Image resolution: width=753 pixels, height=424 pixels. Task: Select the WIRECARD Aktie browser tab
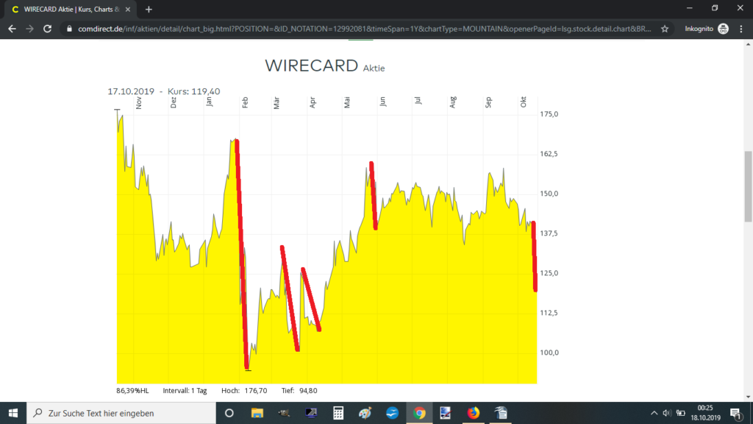66,9
